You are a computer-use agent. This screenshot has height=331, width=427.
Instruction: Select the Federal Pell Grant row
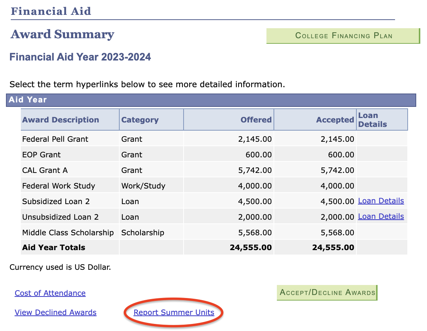coord(55,139)
